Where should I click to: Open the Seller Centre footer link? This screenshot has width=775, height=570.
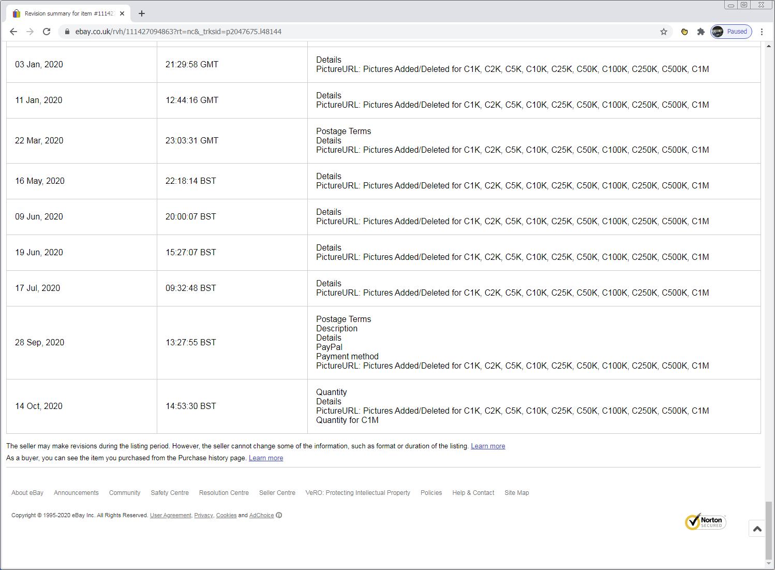click(277, 493)
